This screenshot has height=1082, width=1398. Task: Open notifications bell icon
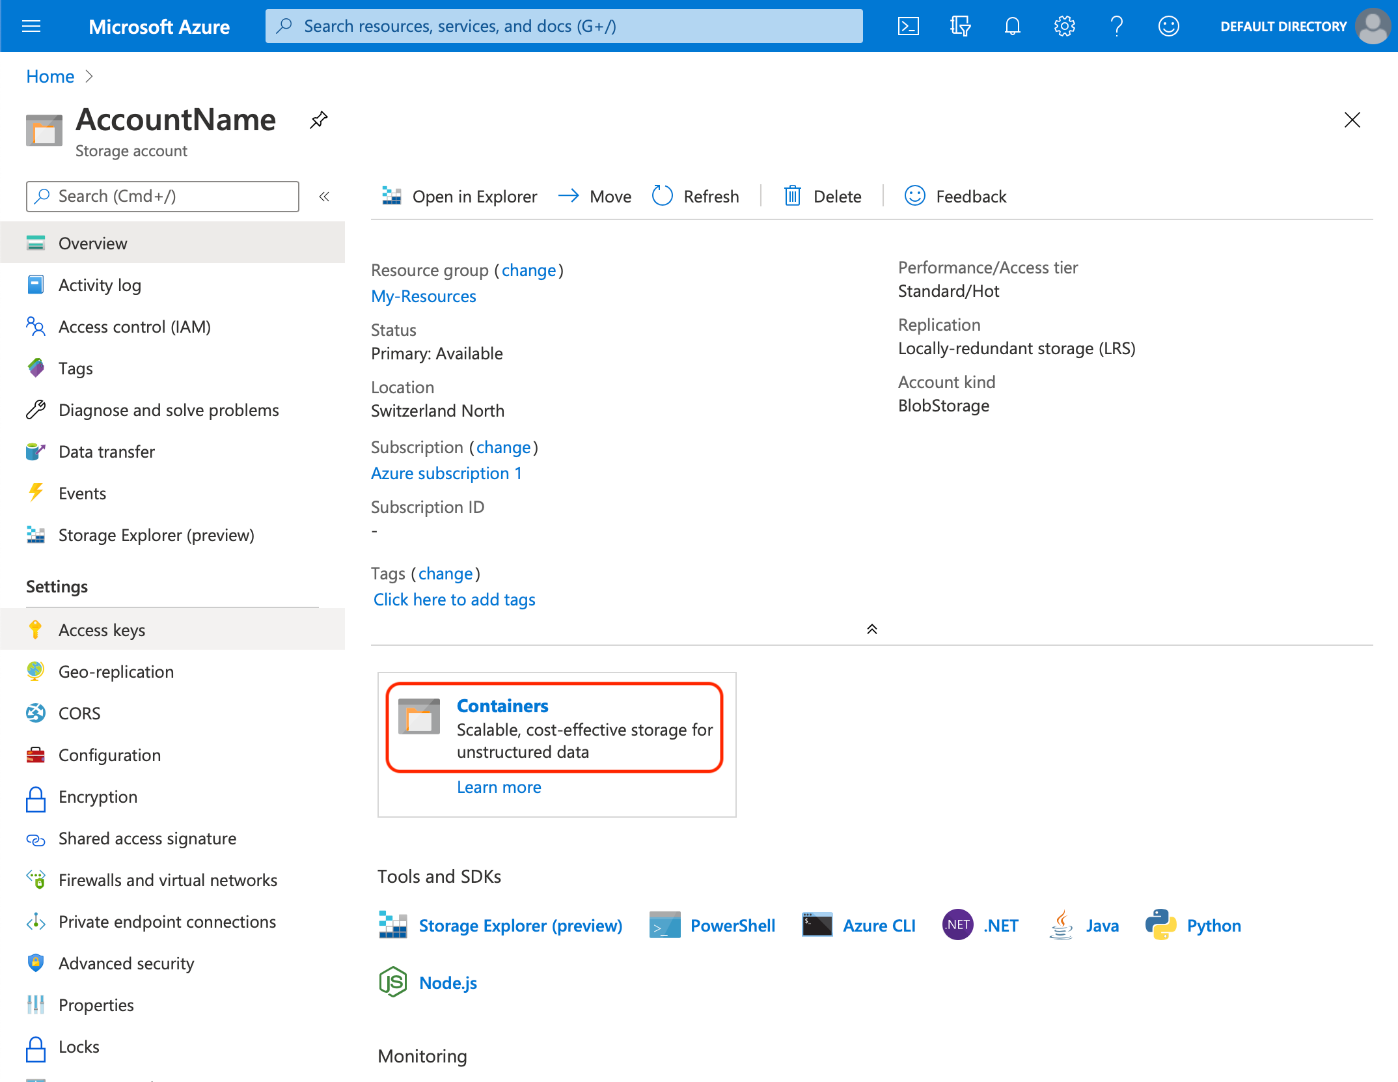click(x=1012, y=26)
